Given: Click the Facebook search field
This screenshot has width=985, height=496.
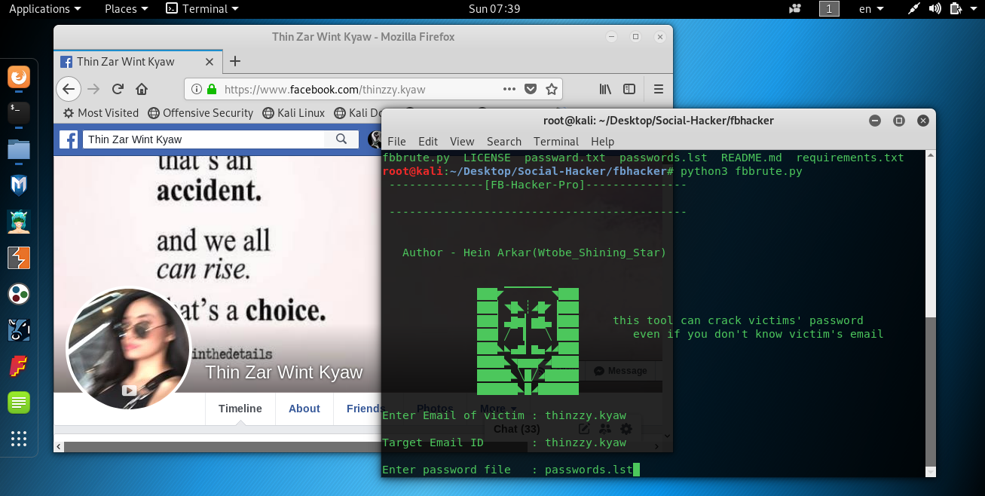Looking at the screenshot, I should click(205, 139).
